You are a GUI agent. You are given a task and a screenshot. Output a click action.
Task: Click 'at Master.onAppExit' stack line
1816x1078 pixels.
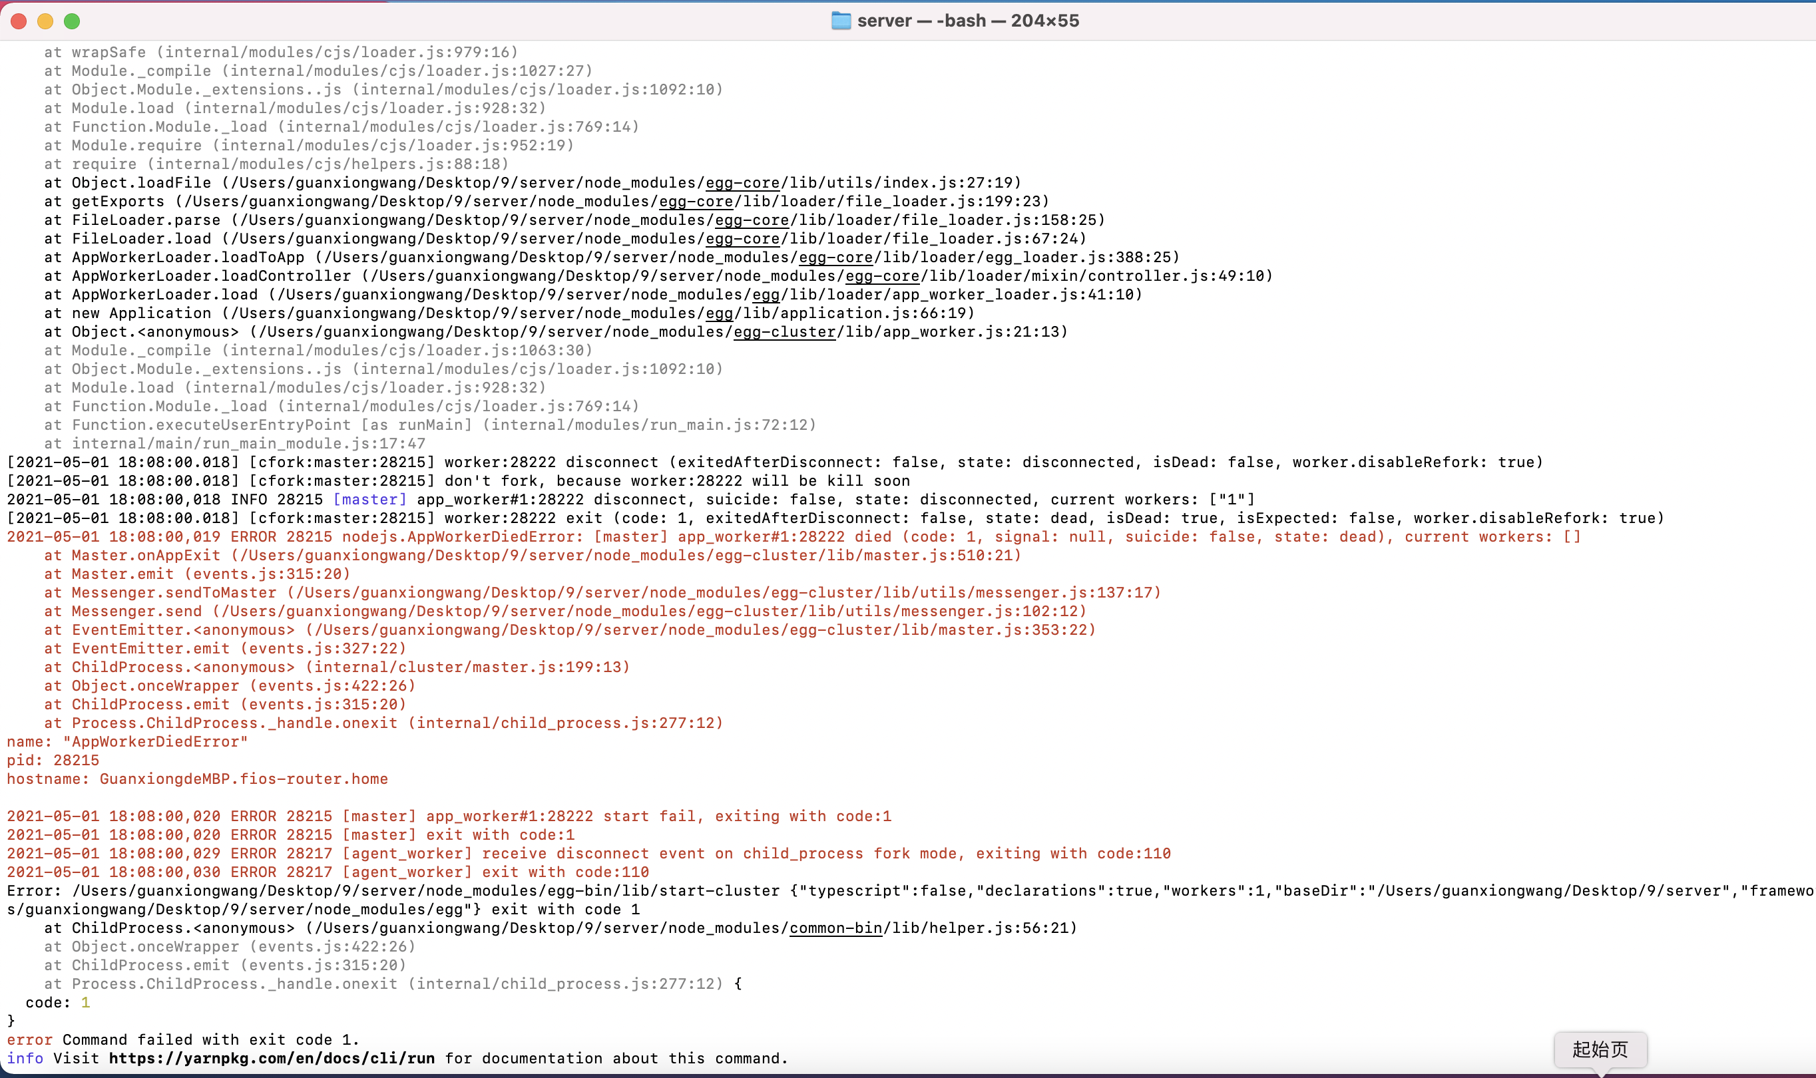coord(533,556)
